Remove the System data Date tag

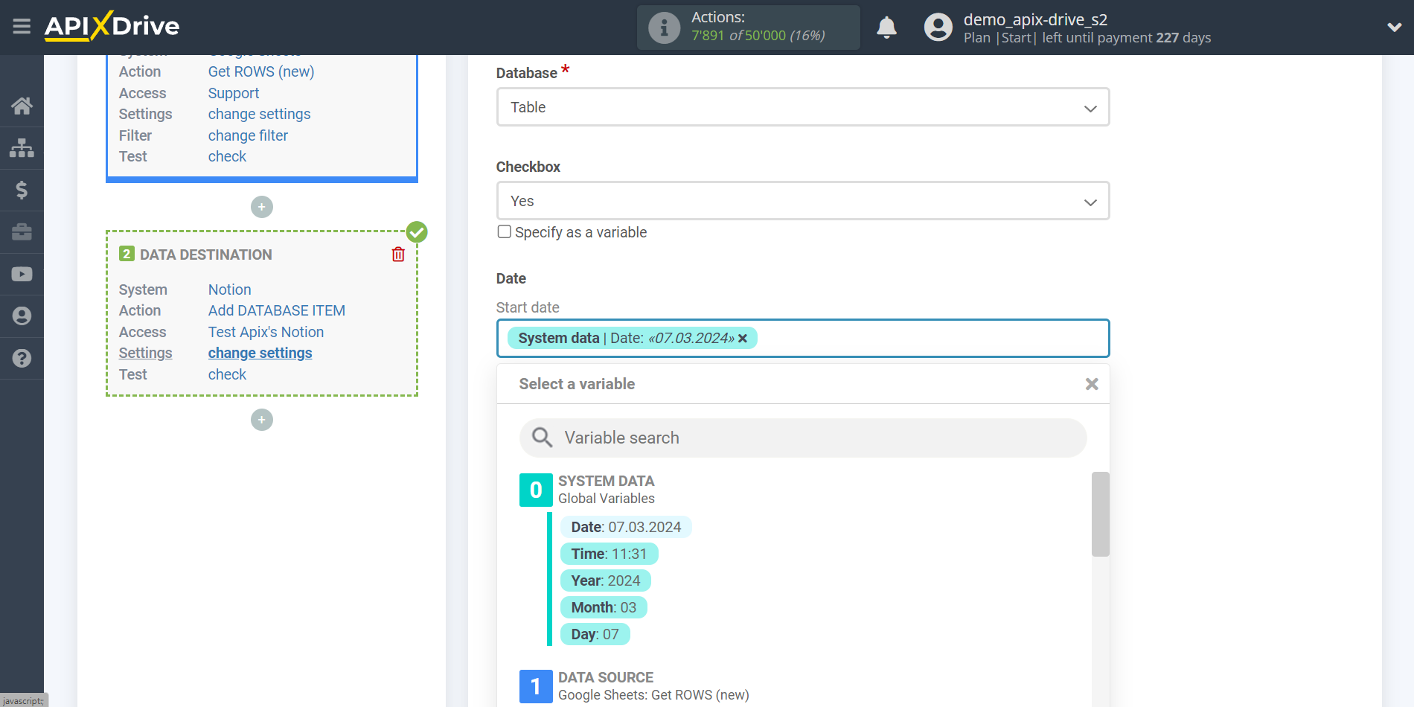743,339
